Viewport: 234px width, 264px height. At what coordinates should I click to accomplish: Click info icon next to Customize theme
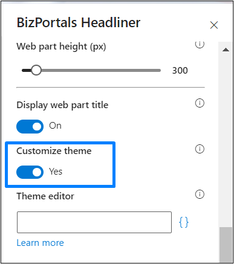(x=200, y=149)
